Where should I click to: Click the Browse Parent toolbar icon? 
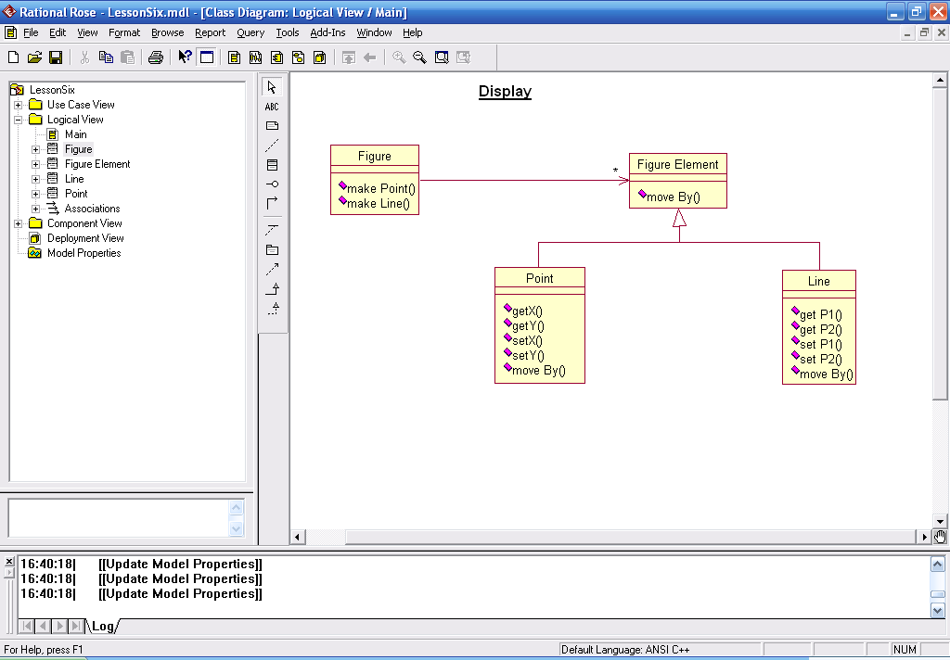point(349,57)
